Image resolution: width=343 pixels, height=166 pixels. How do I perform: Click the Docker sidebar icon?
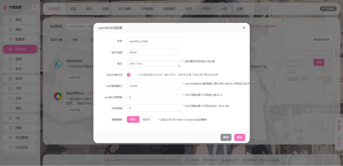click(10, 49)
